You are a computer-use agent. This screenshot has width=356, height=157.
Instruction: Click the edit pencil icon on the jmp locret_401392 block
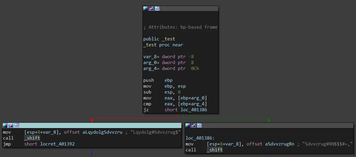point(11,125)
